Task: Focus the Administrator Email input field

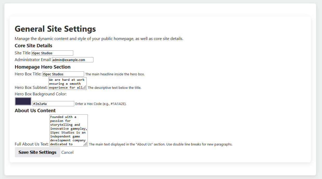Action: click(x=72, y=60)
